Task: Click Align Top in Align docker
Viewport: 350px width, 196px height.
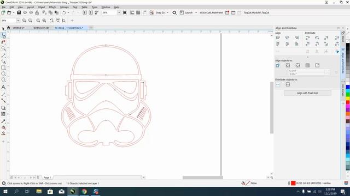Action: click(278, 44)
